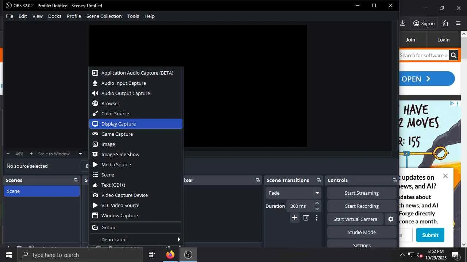Click the Audio Input Capture microphone icon

(x=95, y=83)
